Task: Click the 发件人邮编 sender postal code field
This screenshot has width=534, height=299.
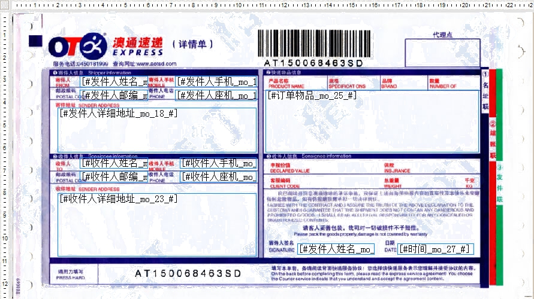Action: click(114, 95)
